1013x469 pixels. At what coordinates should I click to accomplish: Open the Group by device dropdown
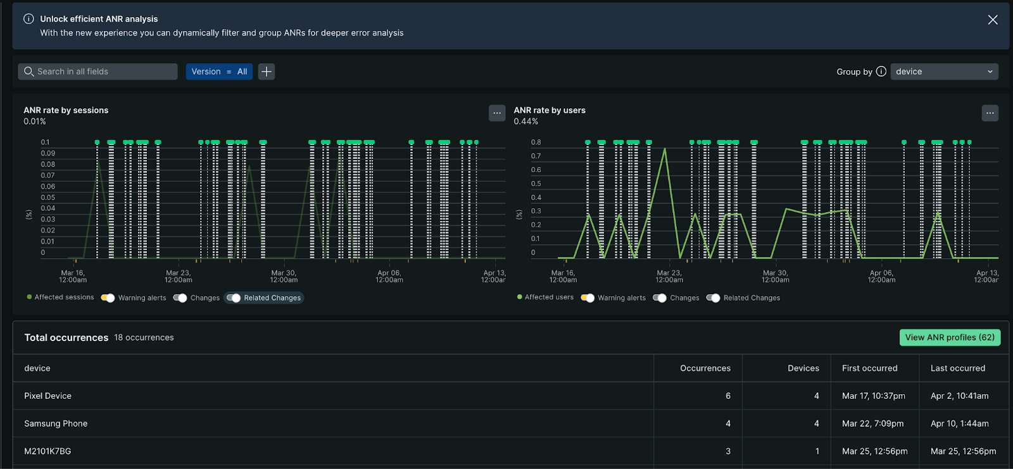point(943,72)
